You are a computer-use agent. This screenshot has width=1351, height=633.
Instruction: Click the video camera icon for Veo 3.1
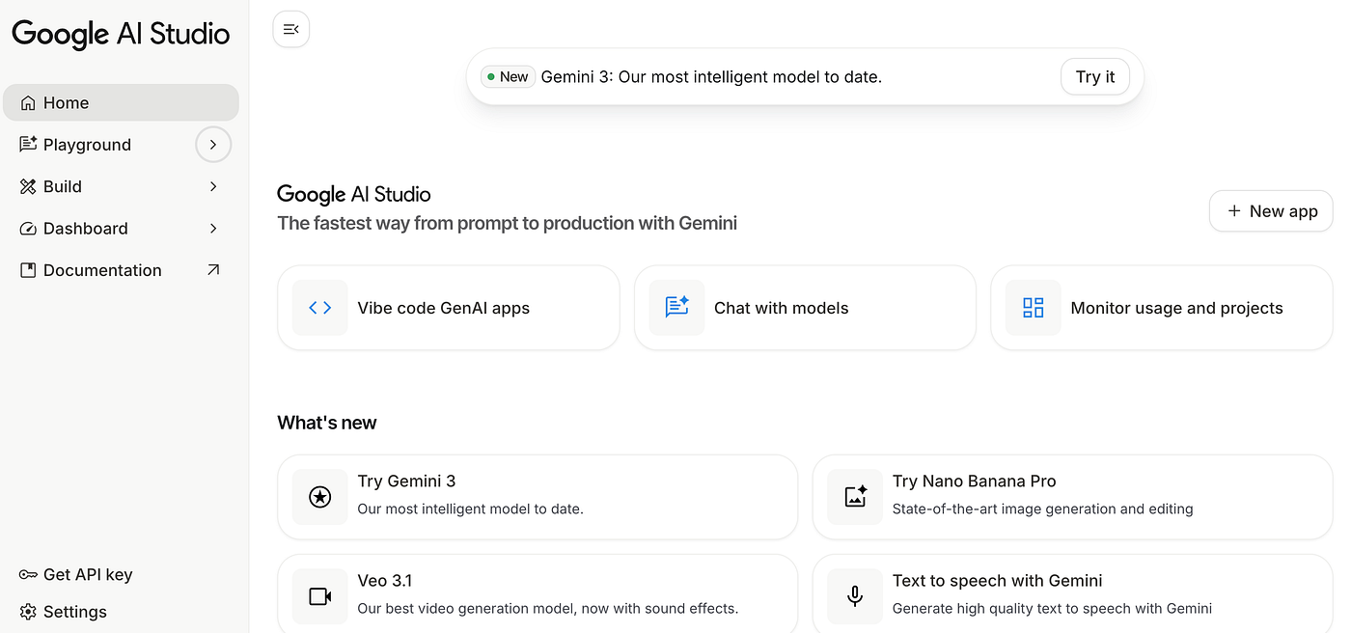click(319, 596)
